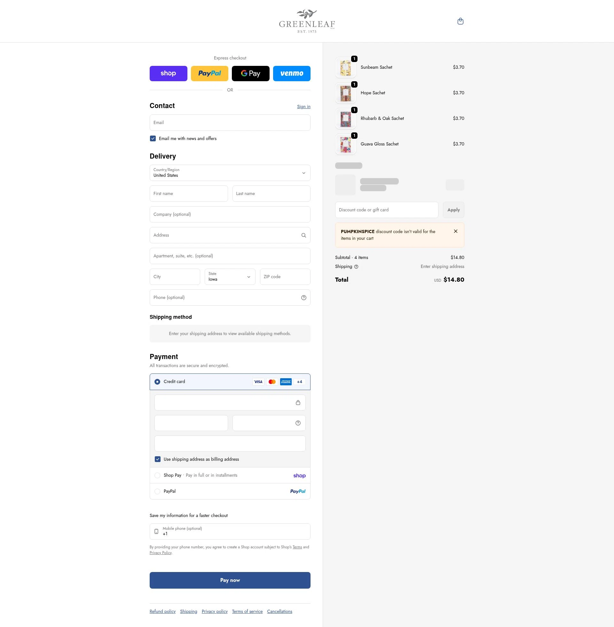The height and width of the screenshot is (627, 614).
Task: Checkout with Google Pay express button
Action: tap(251, 74)
